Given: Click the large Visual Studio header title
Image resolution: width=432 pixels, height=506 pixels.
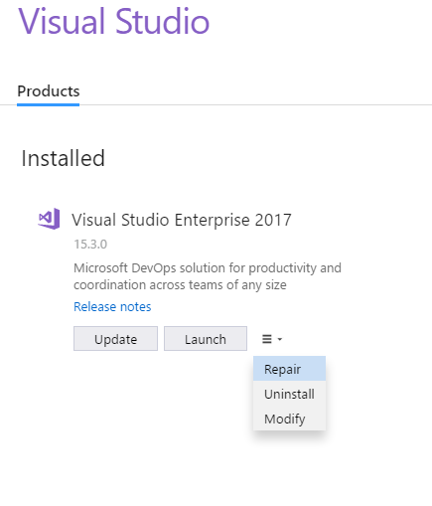Looking at the screenshot, I should coord(114,21).
